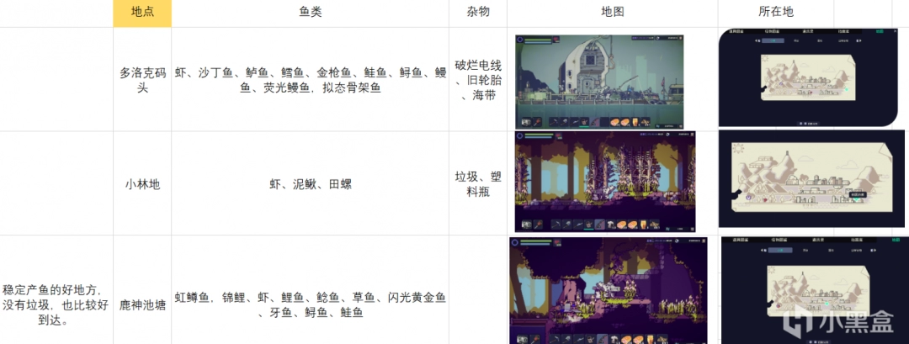Click the 小林地 location cell
Image resolution: width=909 pixels, height=344 pixels.
[x=142, y=184]
